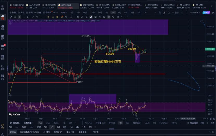Toggle the EMA overlay indicator
The height and width of the screenshot is (136, 216).
point(47,123)
